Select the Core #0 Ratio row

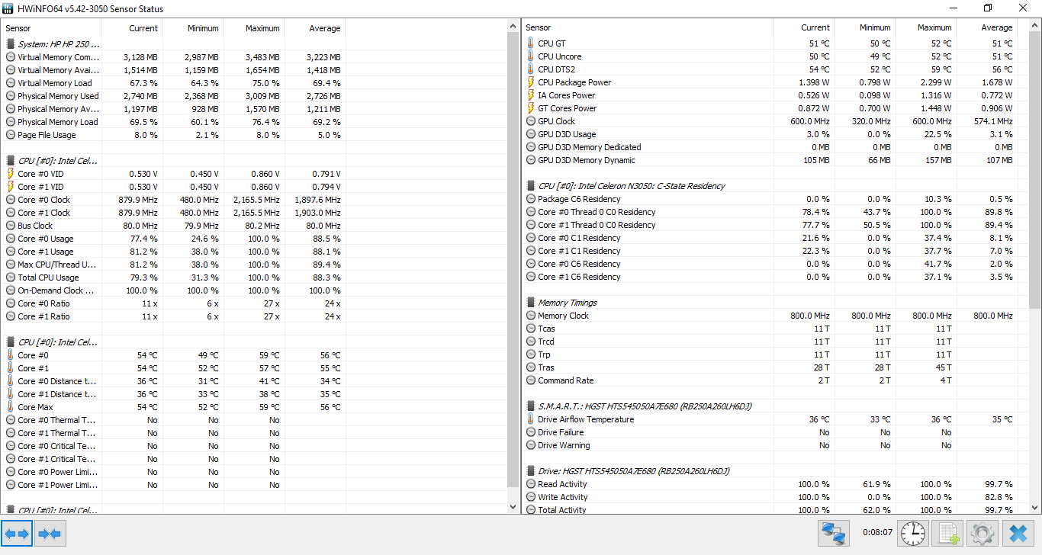pos(174,303)
